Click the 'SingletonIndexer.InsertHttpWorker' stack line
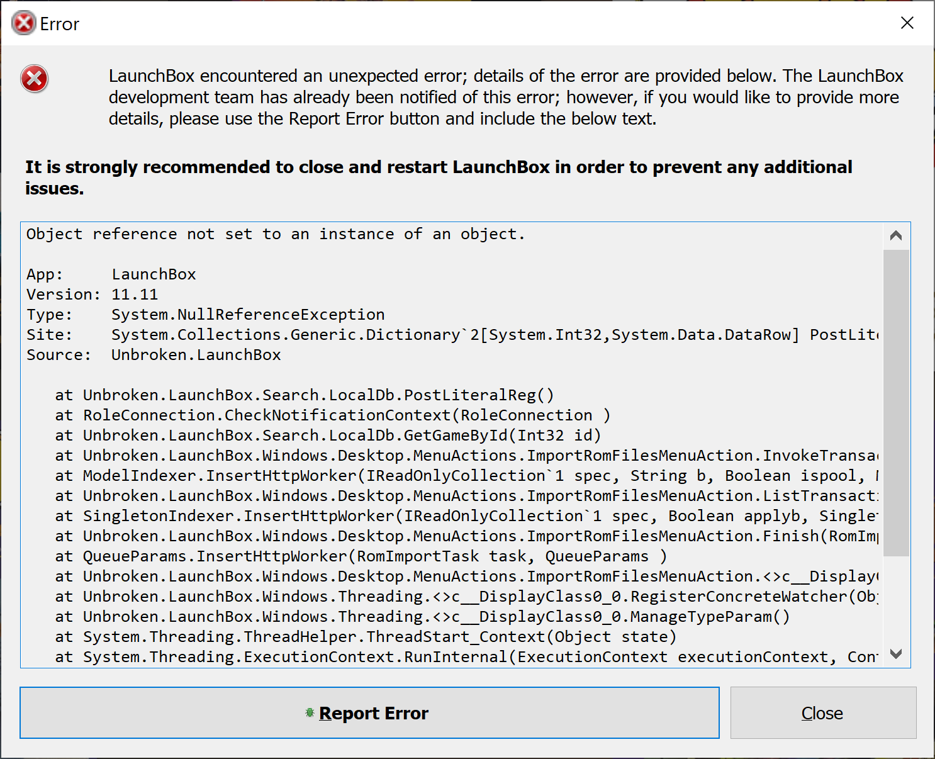This screenshot has height=759, width=935. pos(467,516)
